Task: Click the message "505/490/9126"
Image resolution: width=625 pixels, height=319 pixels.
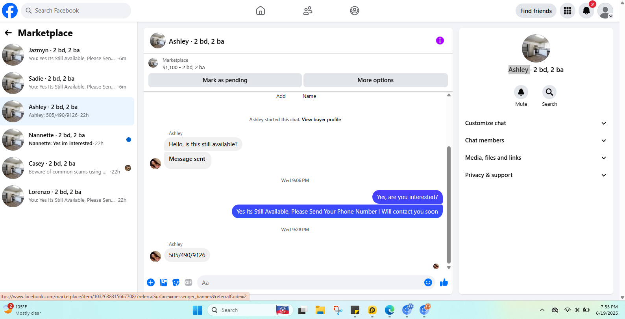Action: pos(187,255)
